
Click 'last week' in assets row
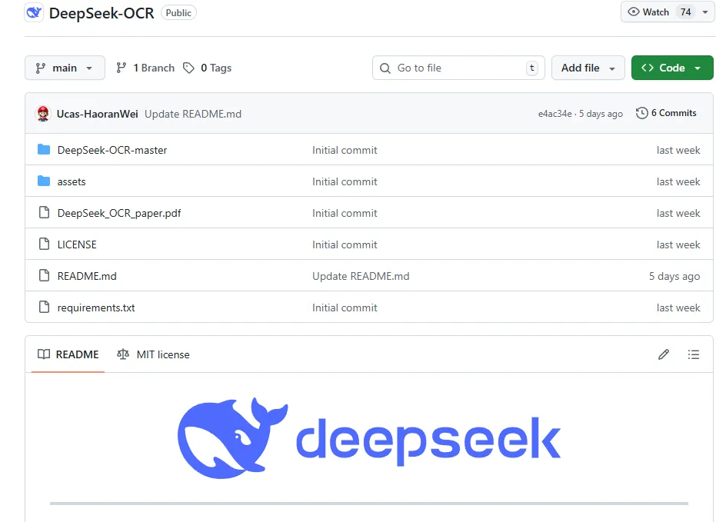(678, 181)
